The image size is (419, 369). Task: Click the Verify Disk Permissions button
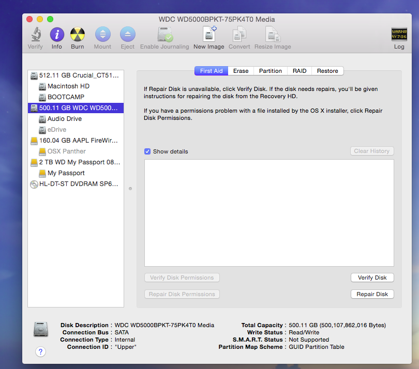[182, 278]
